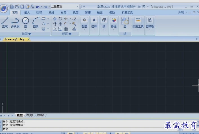Switch to the 三维 ribbon tab
199x134 pixels.
(51, 13)
